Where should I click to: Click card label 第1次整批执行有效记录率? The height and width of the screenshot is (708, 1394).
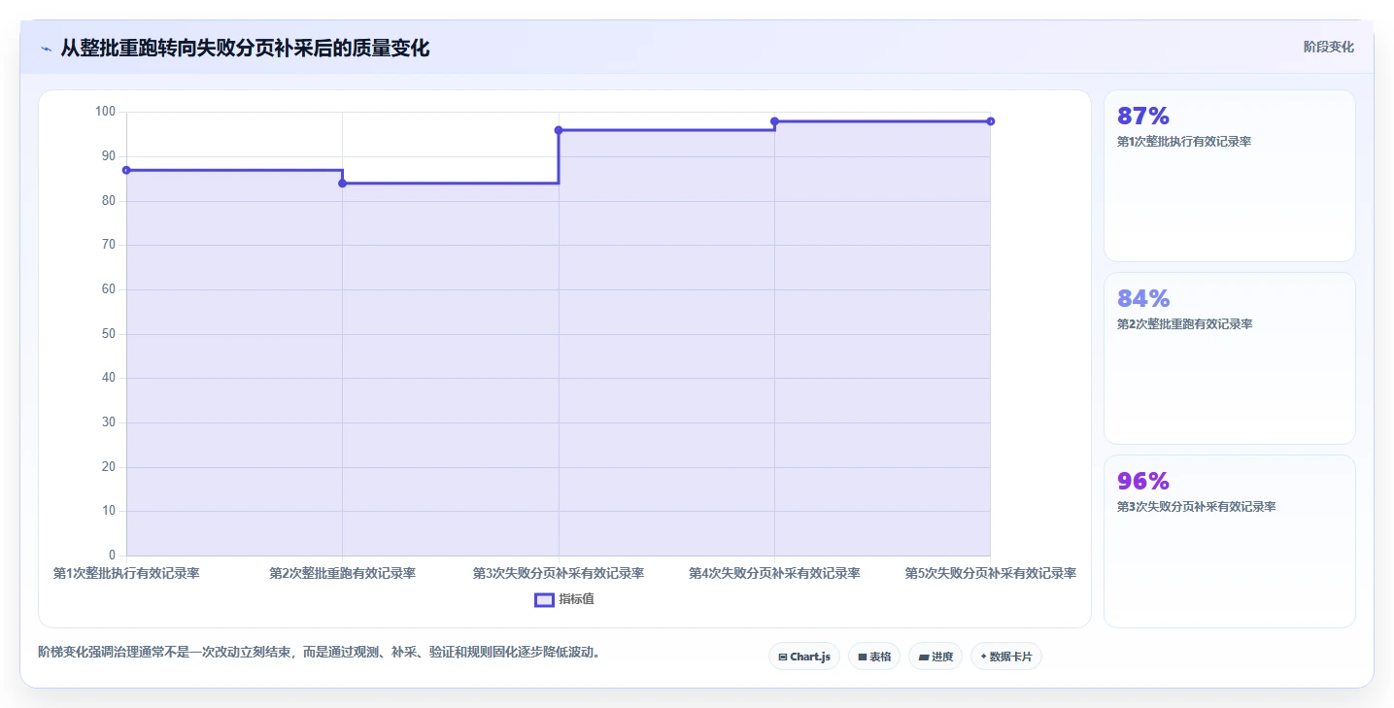1184,142
